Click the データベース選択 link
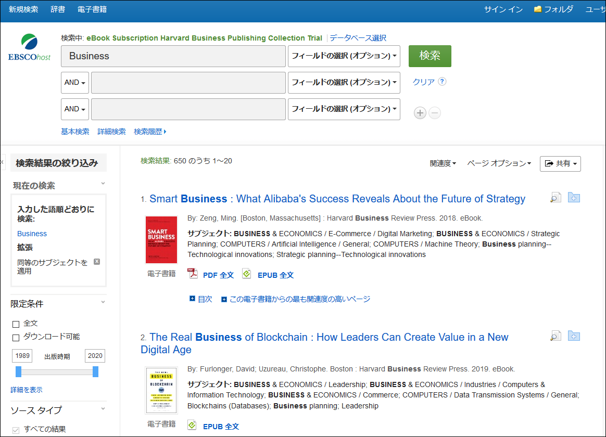Screen dimensions: 606x437 tap(358, 38)
